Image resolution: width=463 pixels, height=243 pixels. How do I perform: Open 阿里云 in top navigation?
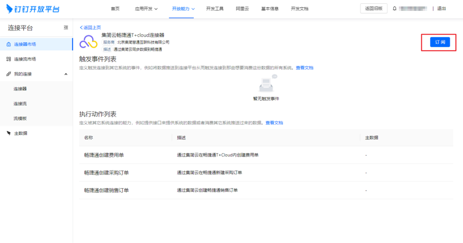(242, 9)
